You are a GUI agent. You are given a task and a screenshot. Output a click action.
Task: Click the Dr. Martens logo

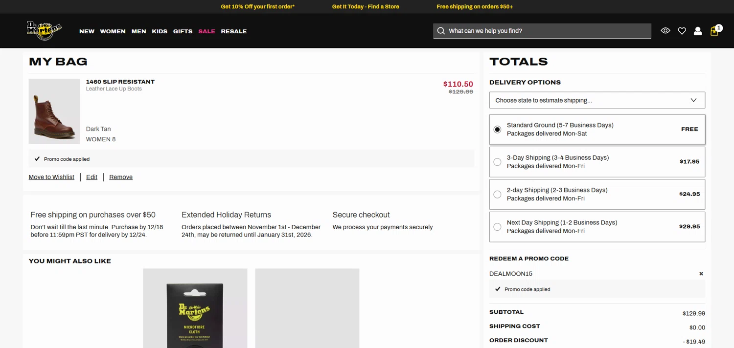point(44,31)
